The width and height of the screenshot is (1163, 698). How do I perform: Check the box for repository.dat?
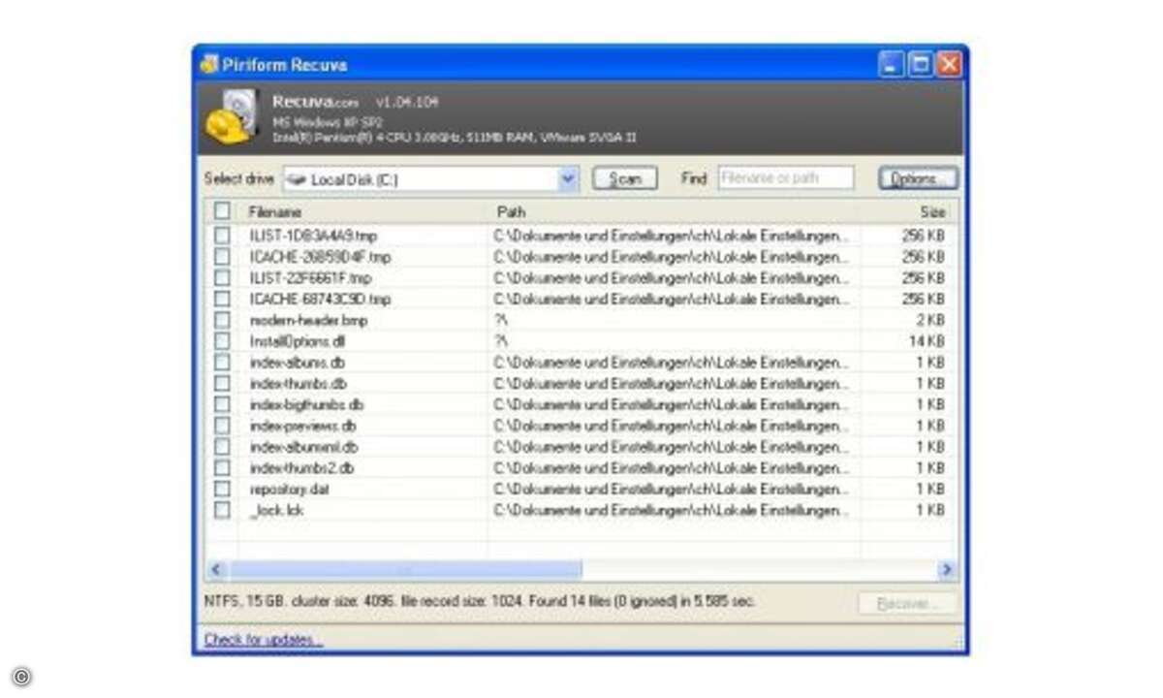[223, 489]
